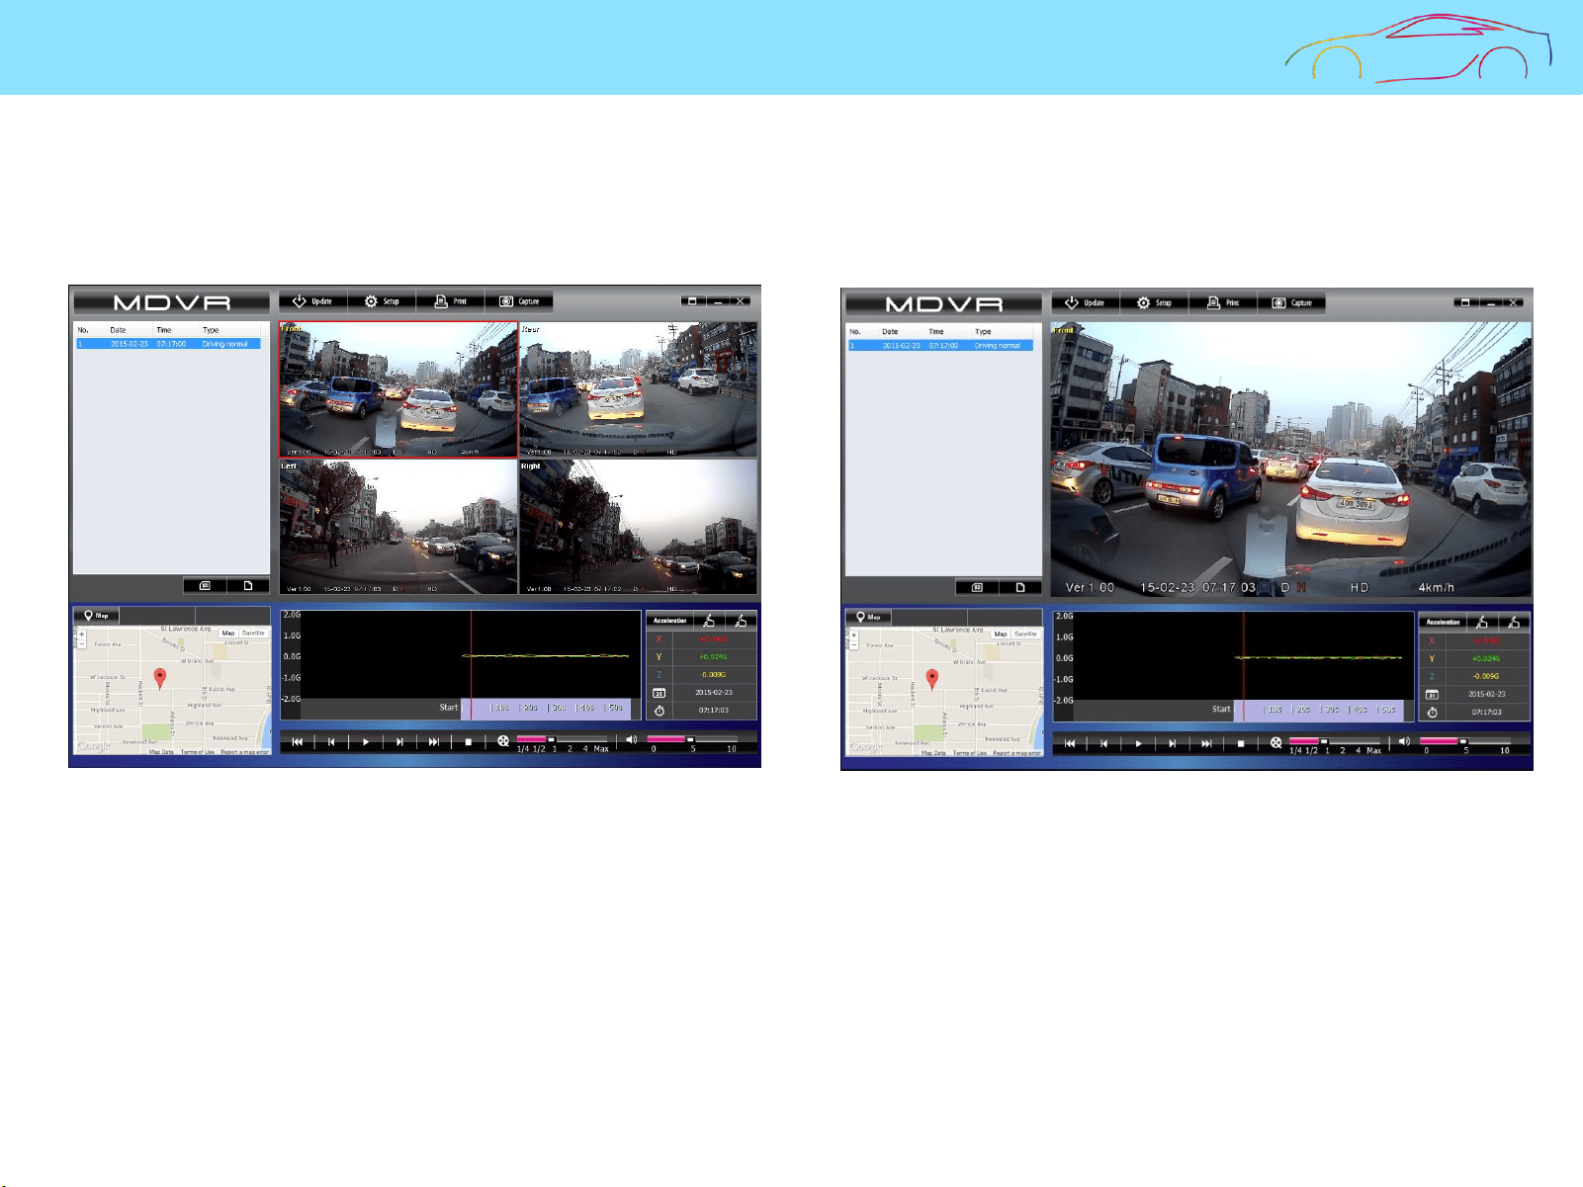Click the 50s mark on single-view timeline
The image size is (1583, 1187).
pos(1388,710)
